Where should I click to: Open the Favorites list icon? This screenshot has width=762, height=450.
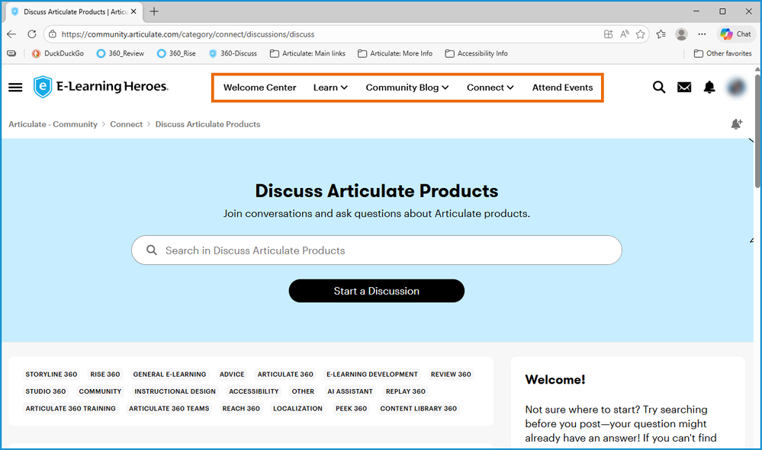661,34
